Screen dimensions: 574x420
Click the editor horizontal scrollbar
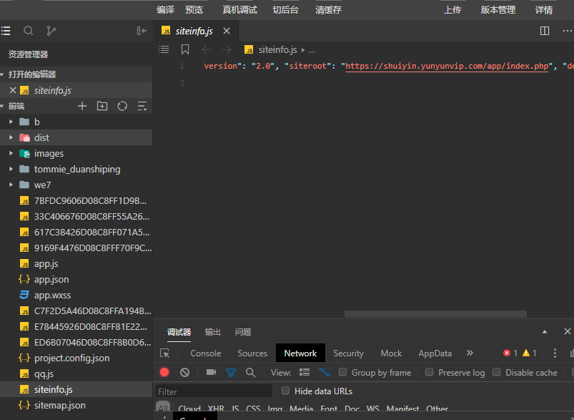(x=435, y=314)
